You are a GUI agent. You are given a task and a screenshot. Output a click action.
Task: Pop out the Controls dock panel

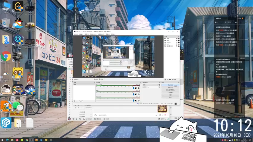pyautogui.click(x=179, y=82)
